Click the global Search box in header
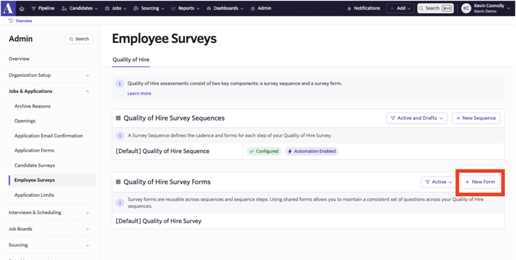This screenshot has height=260, width=516. pos(435,8)
